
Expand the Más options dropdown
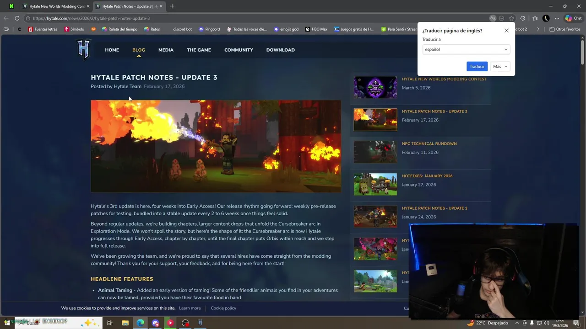click(x=500, y=67)
